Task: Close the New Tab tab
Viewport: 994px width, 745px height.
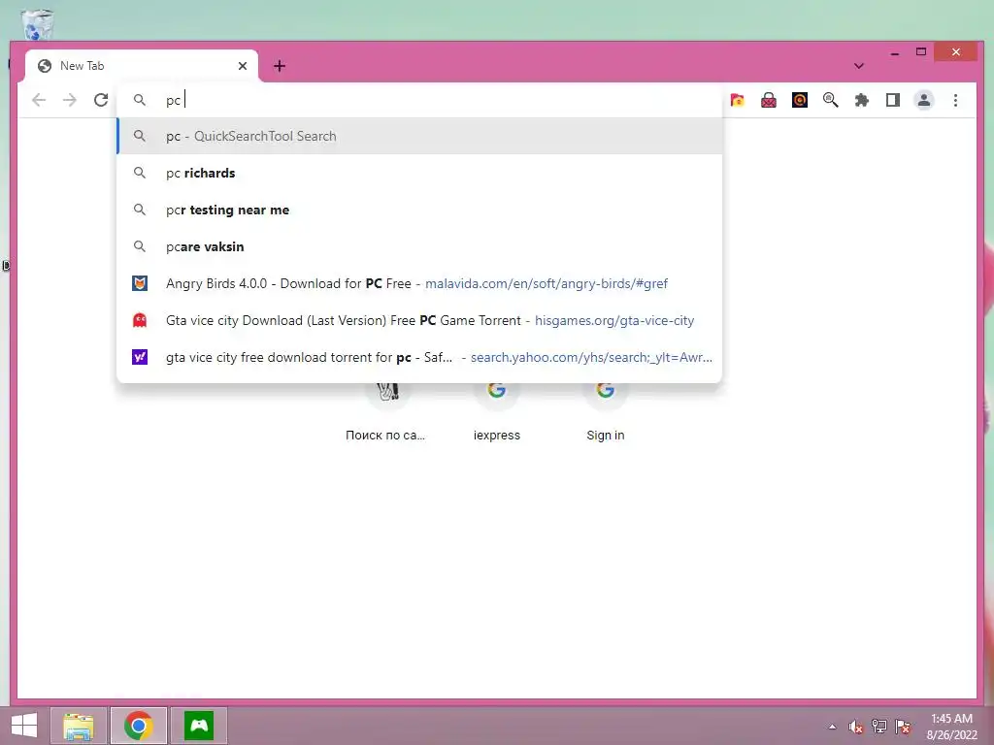Action: [242, 66]
